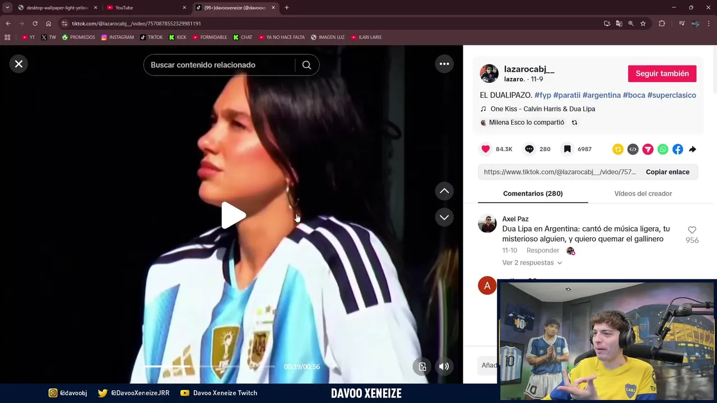Viewport: 717px width, 403px height.
Task: Open PROMIEDOS bookmark
Action: pyautogui.click(x=78, y=38)
